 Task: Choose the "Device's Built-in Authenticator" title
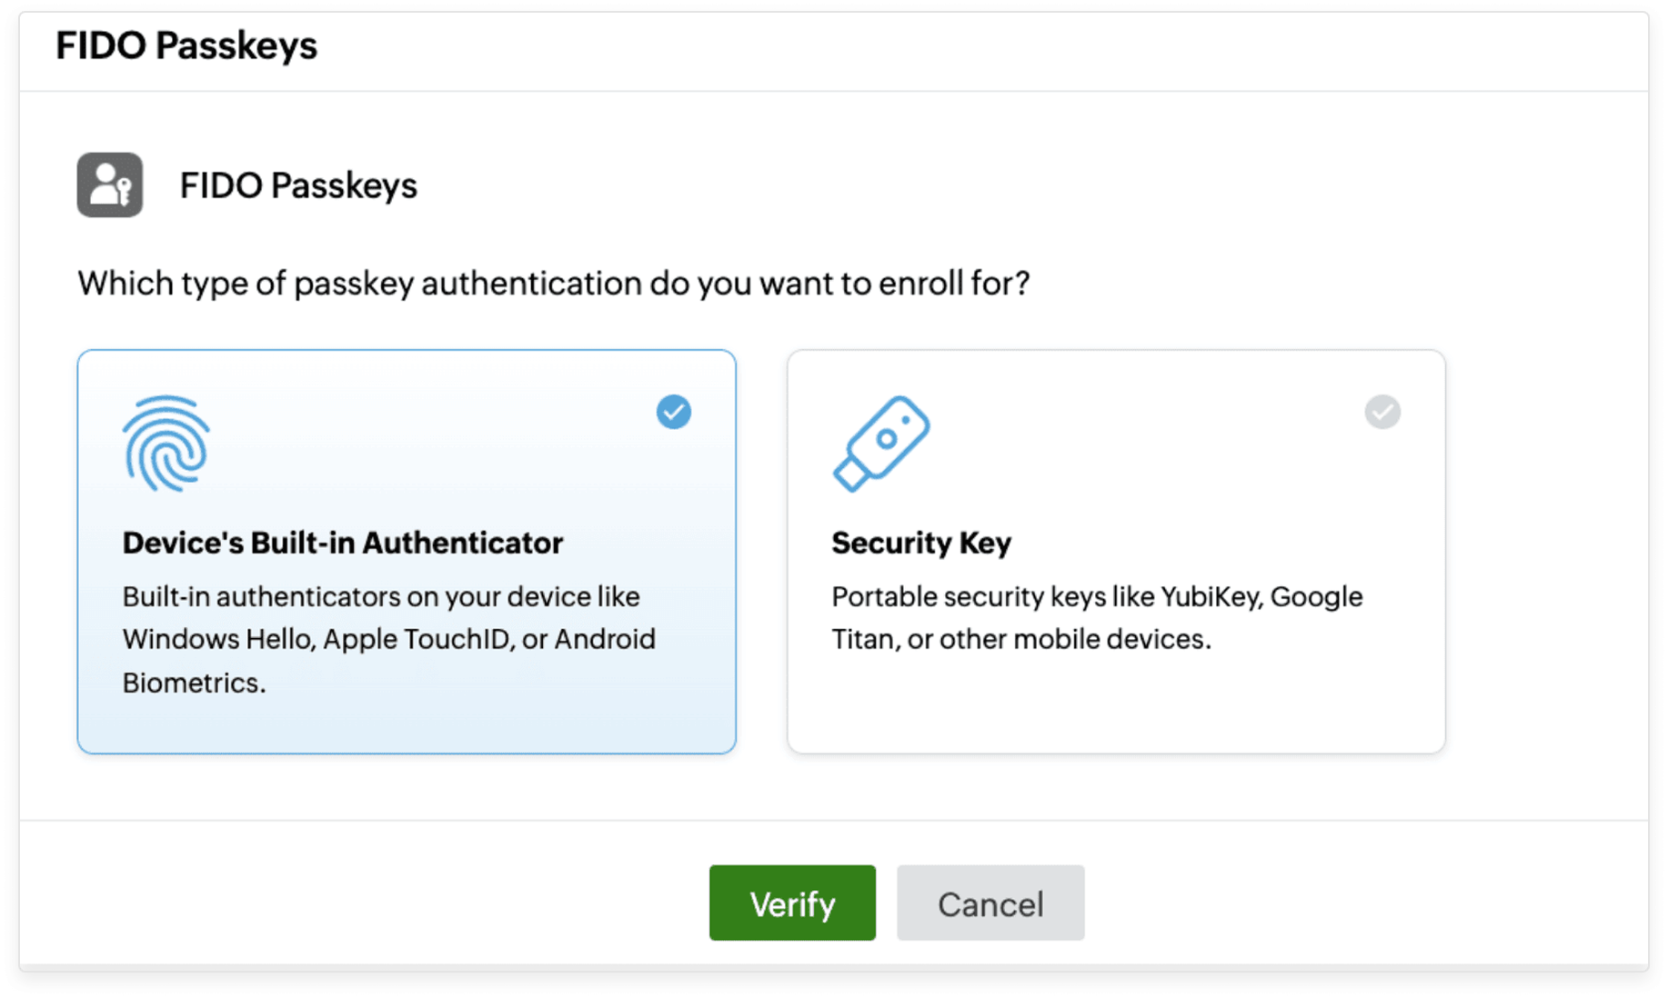[x=342, y=543]
